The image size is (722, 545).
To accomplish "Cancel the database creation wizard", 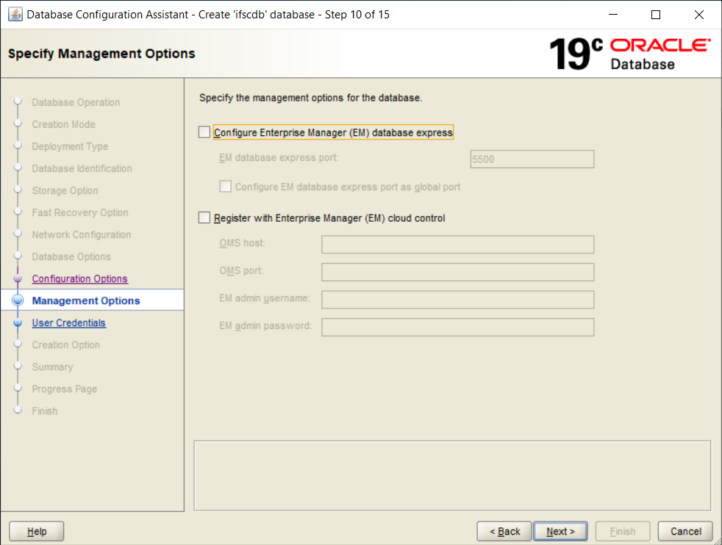I will [x=685, y=531].
